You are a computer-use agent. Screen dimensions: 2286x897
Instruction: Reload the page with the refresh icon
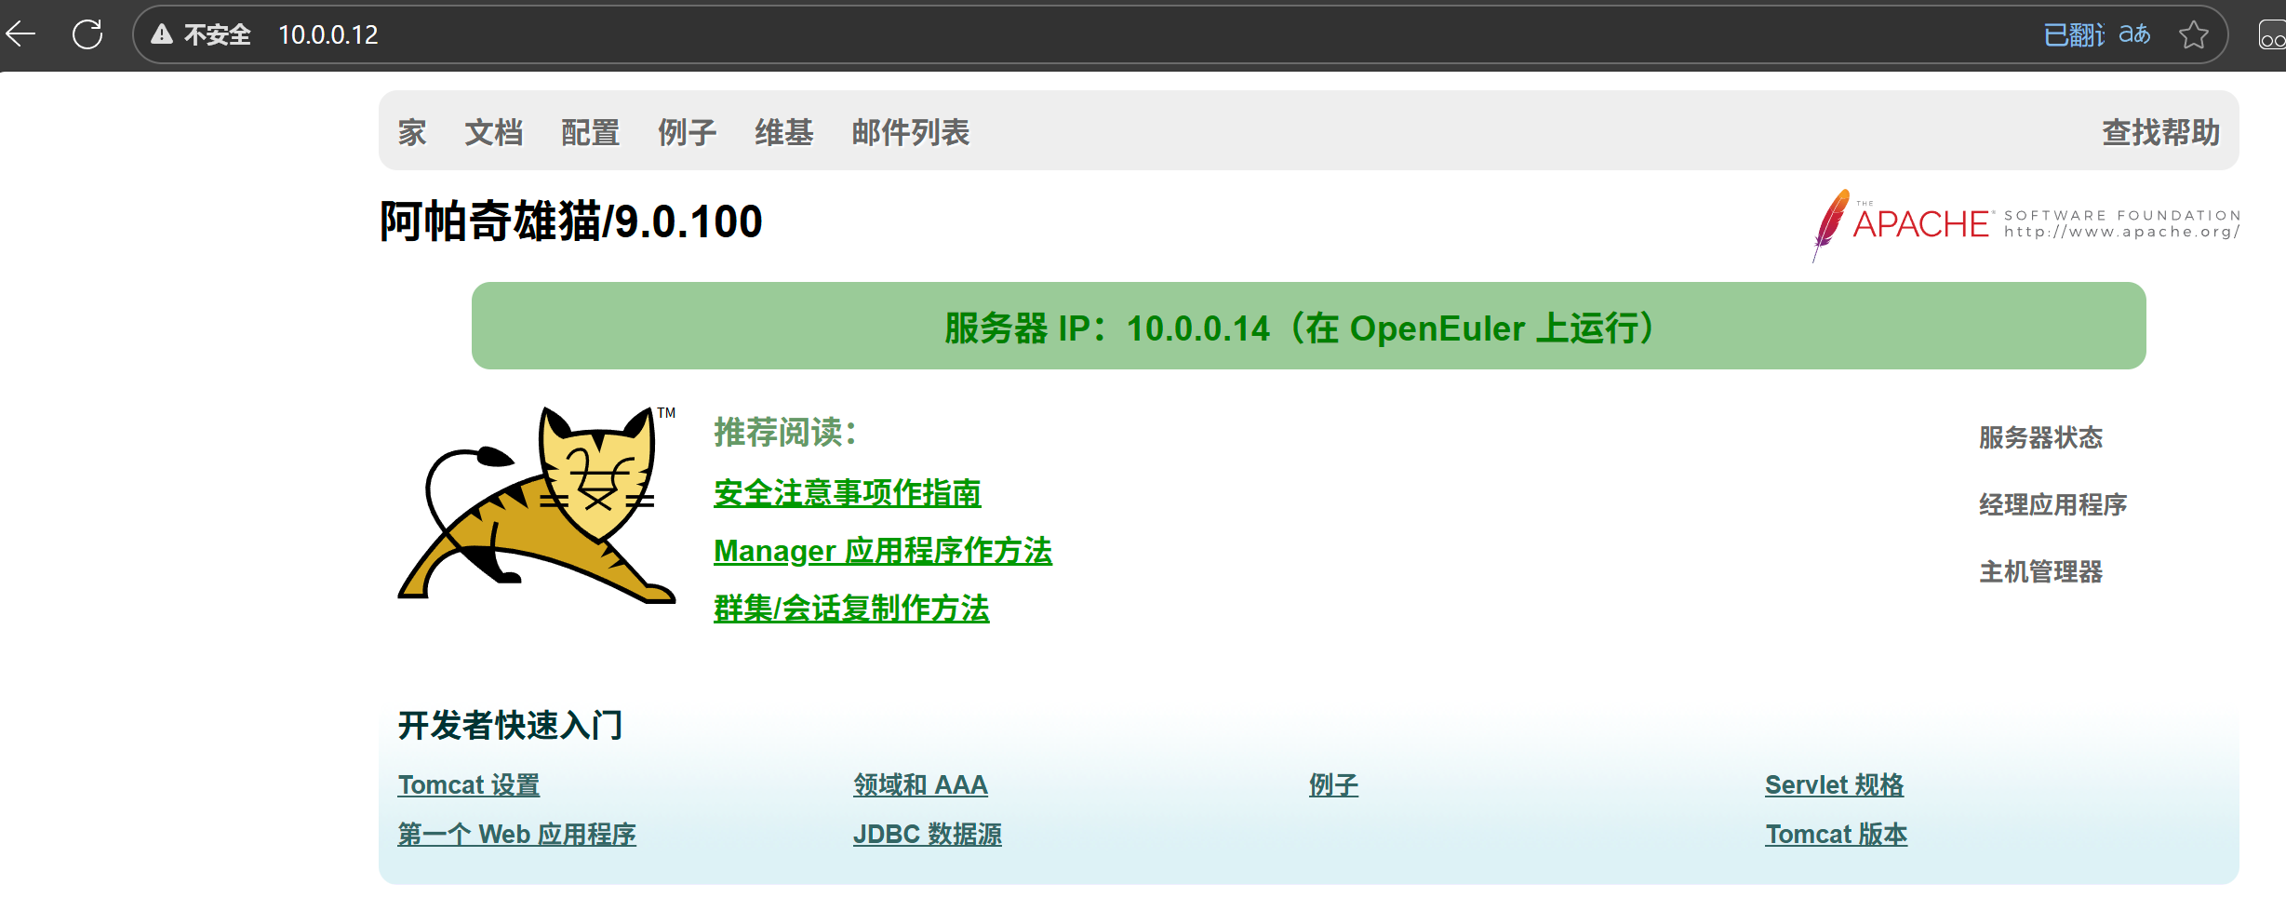click(x=87, y=34)
